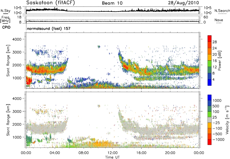Click the 08:00 time axis tick label

(x=83, y=153)
